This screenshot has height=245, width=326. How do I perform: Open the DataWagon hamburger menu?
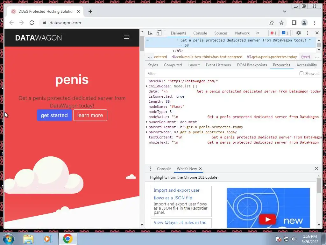[x=126, y=37]
